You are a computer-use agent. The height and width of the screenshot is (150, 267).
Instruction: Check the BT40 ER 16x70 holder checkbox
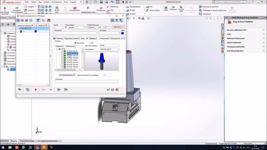(x=63, y=51)
